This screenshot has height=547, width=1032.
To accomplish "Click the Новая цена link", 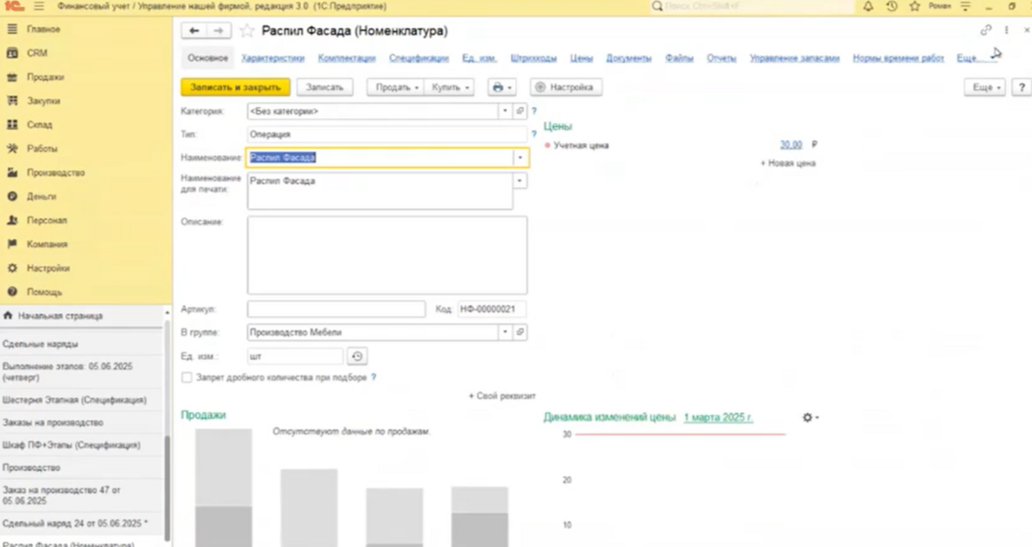I will coord(788,163).
